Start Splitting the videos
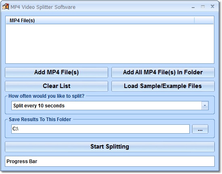 110,147
